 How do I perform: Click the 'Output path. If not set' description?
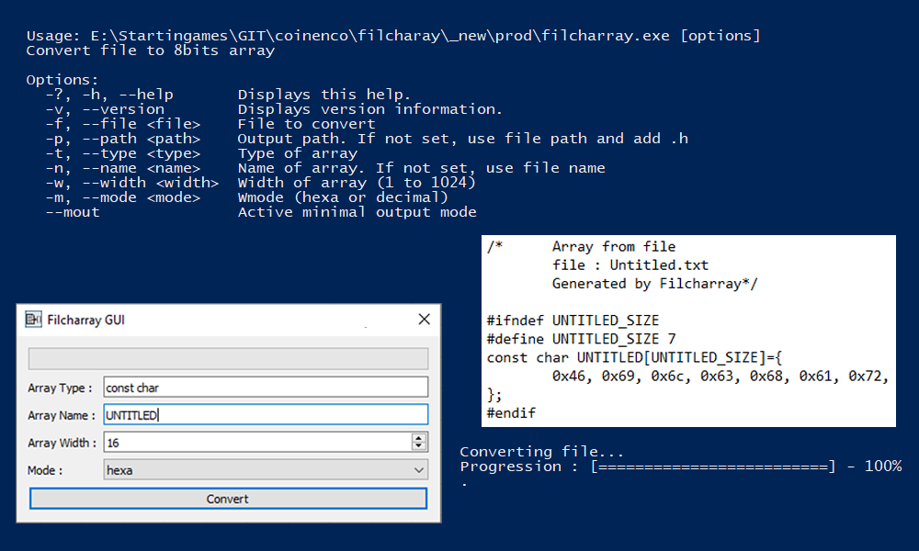point(463,139)
